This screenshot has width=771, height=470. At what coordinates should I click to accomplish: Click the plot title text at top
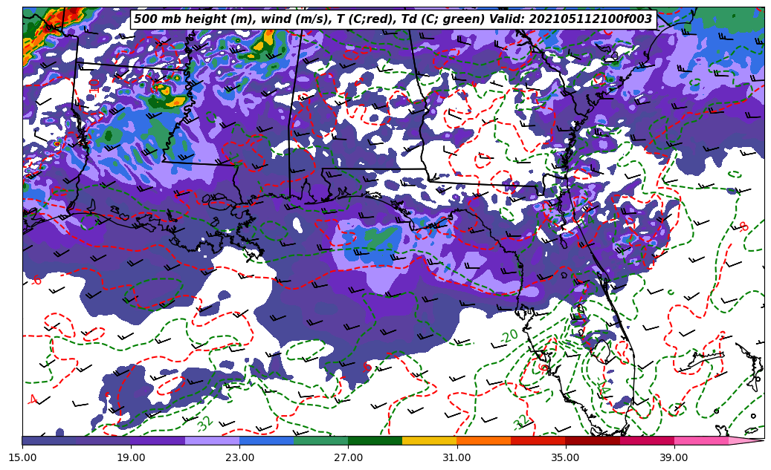(x=393, y=19)
